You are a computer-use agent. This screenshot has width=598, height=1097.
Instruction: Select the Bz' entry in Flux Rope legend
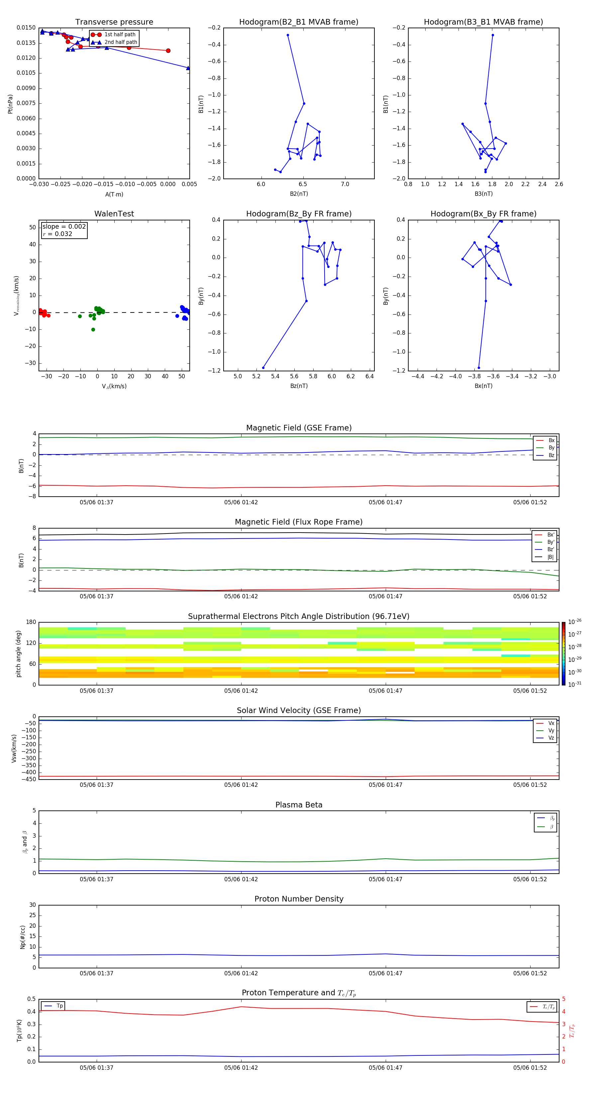pyautogui.click(x=545, y=549)
